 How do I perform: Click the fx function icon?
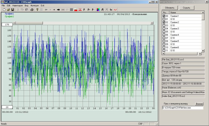tap(111, 10)
